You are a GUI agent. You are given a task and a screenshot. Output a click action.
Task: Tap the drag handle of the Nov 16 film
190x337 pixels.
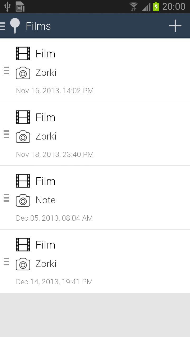[6, 71]
